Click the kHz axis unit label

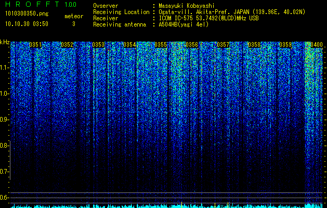(5, 42)
